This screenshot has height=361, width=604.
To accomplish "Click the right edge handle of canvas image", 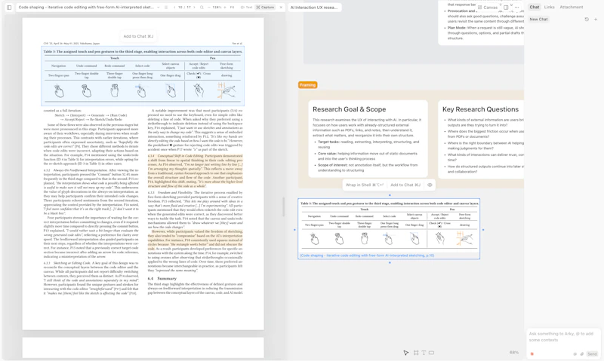I will (x=483, y=230).
